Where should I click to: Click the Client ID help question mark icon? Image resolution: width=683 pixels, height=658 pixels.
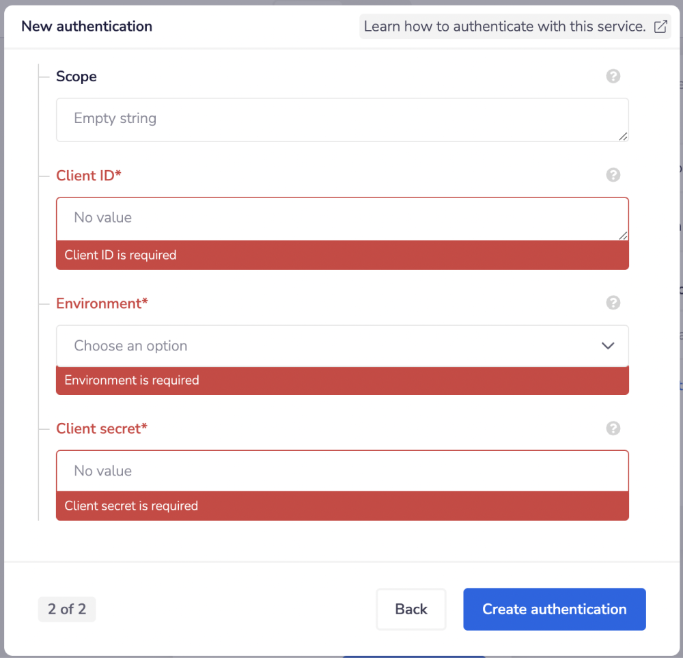point(613,175)
